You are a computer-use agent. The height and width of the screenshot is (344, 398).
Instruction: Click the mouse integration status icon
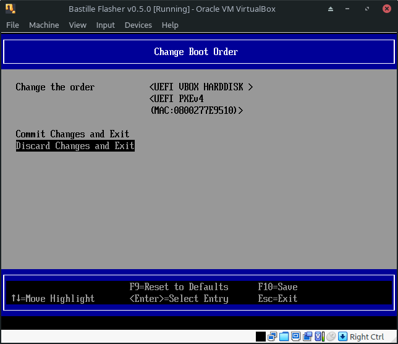click(x=331, y=337)
